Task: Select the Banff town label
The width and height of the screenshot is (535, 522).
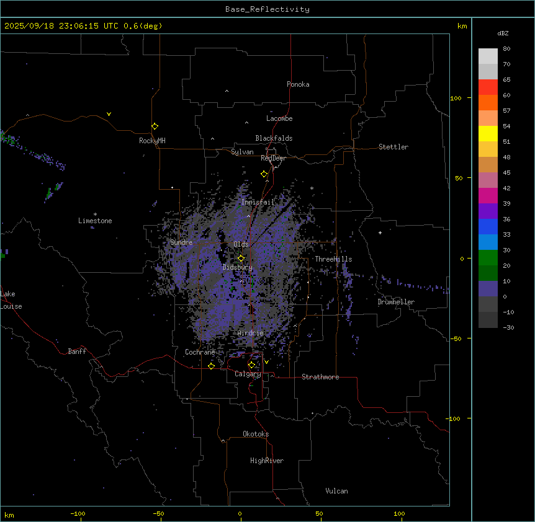Action: pos(77,352)
